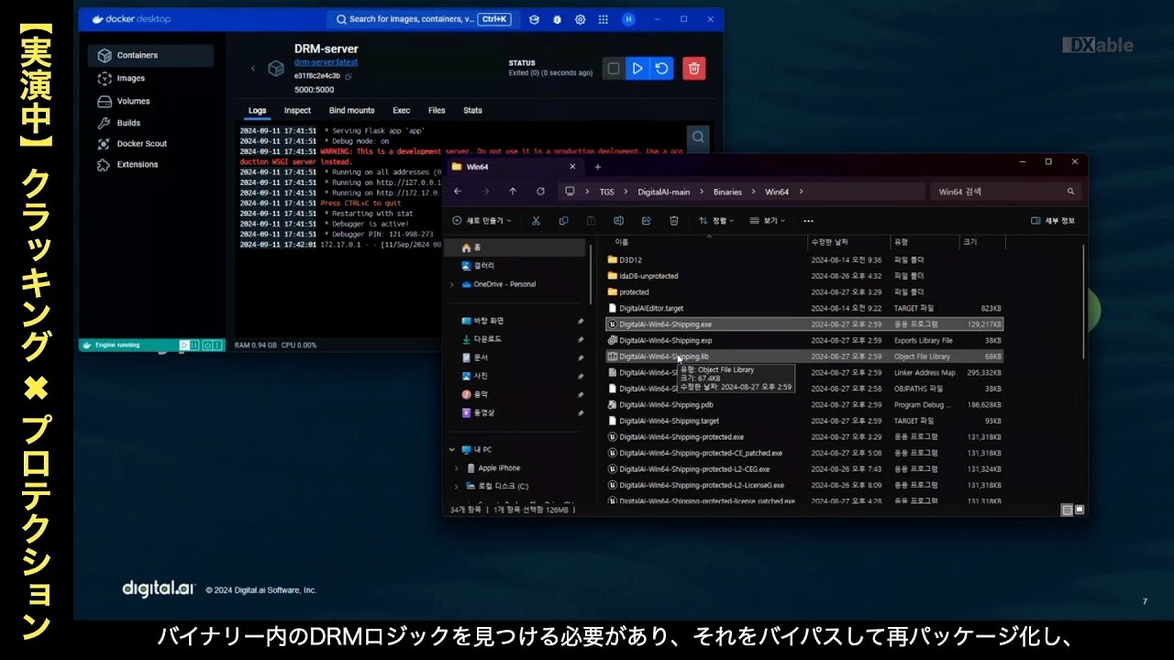The width and height of the screenshot is (1174, 660).
Task: Copy the selected file in Explorer
Action: click(563, 221)
